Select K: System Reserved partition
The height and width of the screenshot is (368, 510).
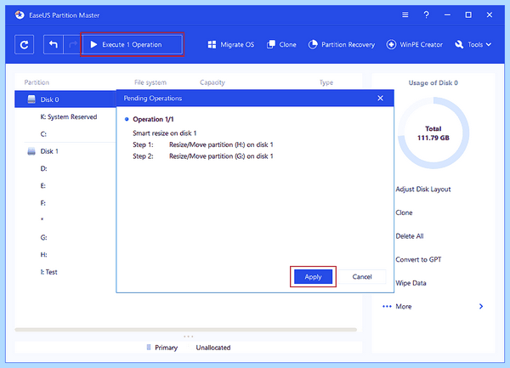pyautogui.click(x=69, y=116)
